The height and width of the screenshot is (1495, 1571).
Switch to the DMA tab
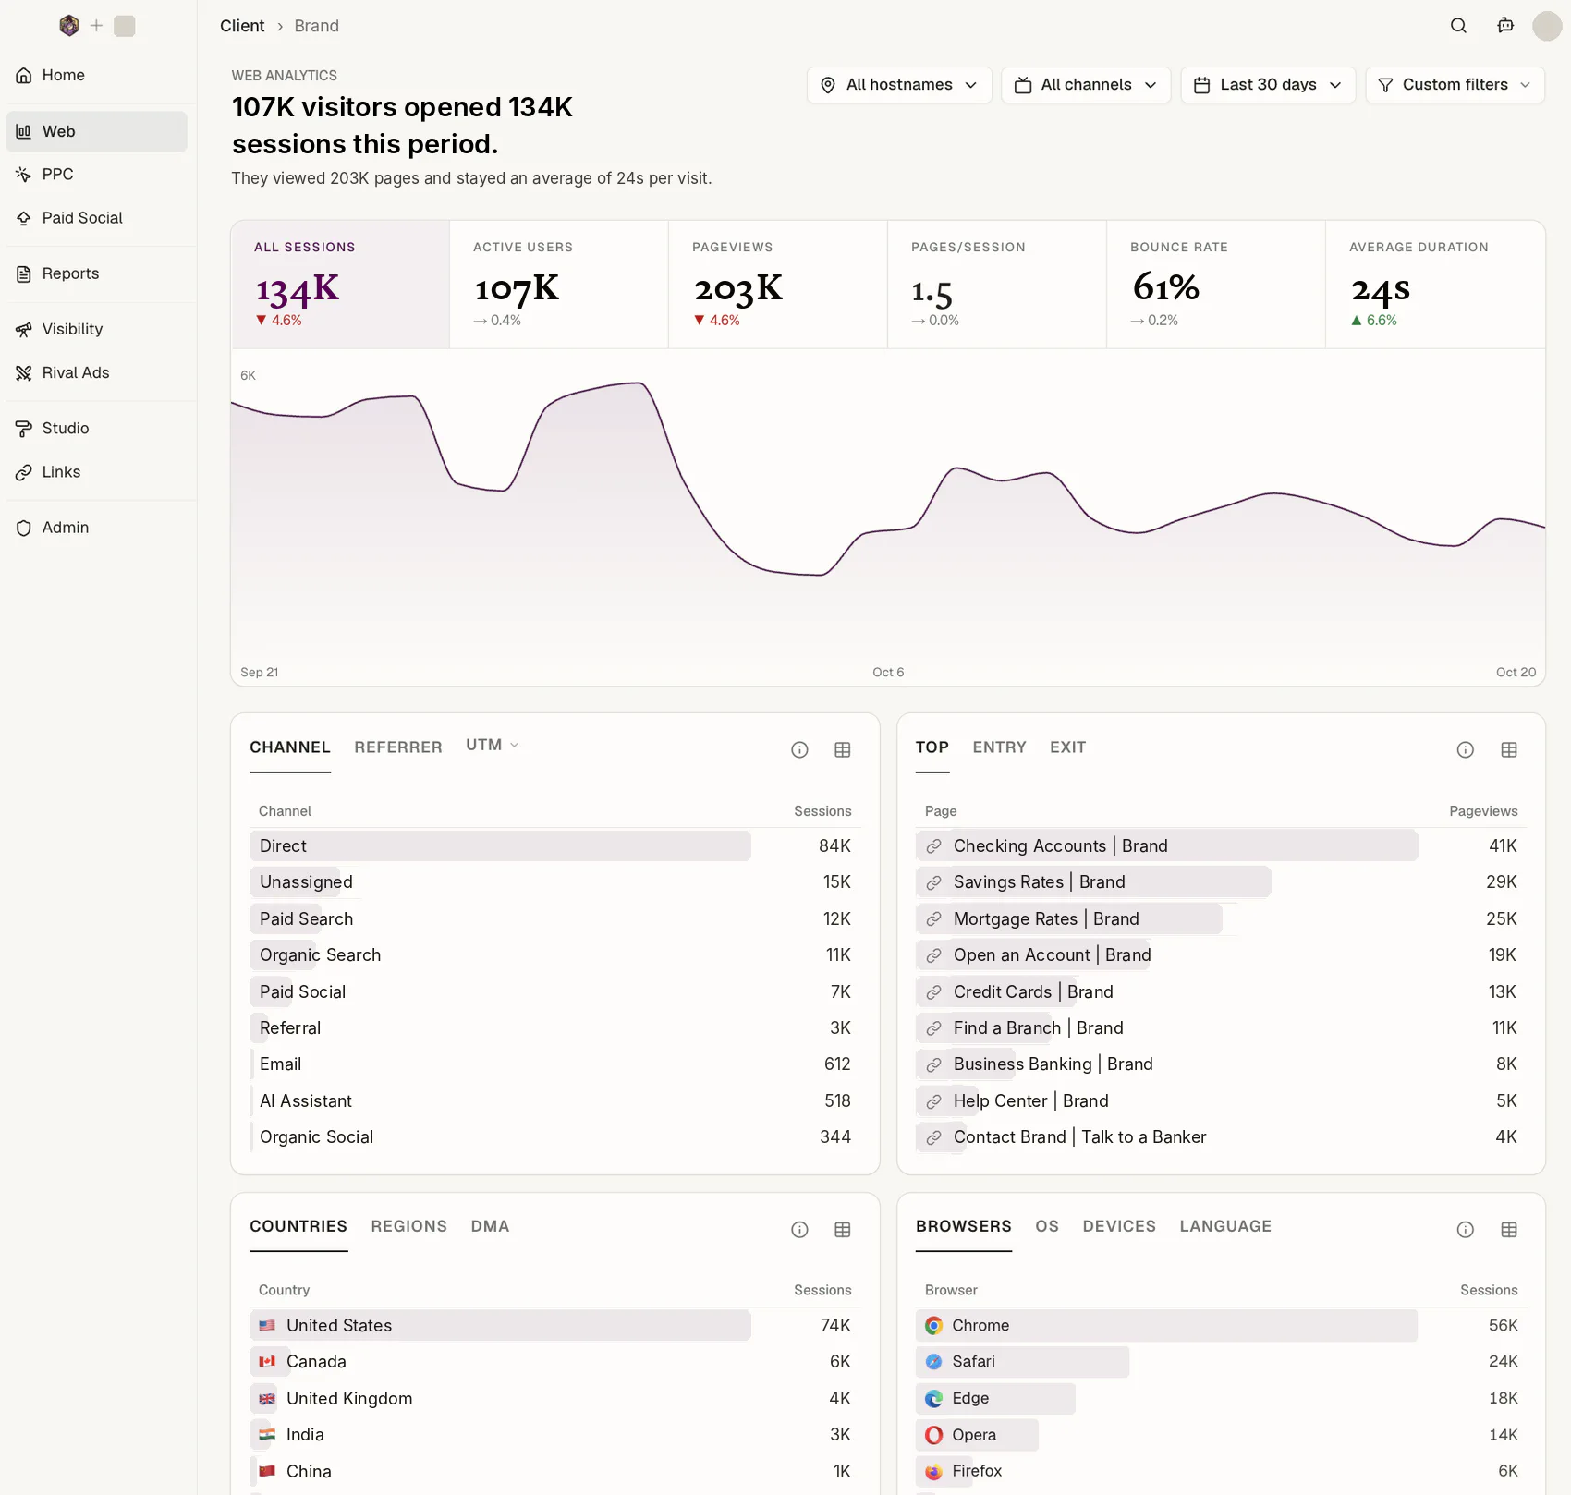(490, 1226)
